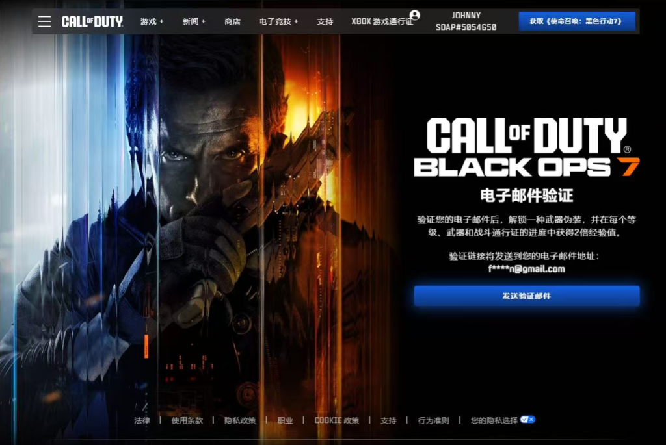Screen dimensions: 666x445
Task: Click the Call of Duty Black Ops 7 title logo
Action: pyautogui.click(x=526, y=147)
